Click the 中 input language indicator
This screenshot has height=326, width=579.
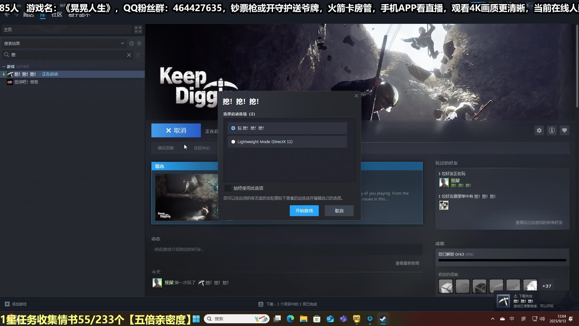(x=512, y=319)
